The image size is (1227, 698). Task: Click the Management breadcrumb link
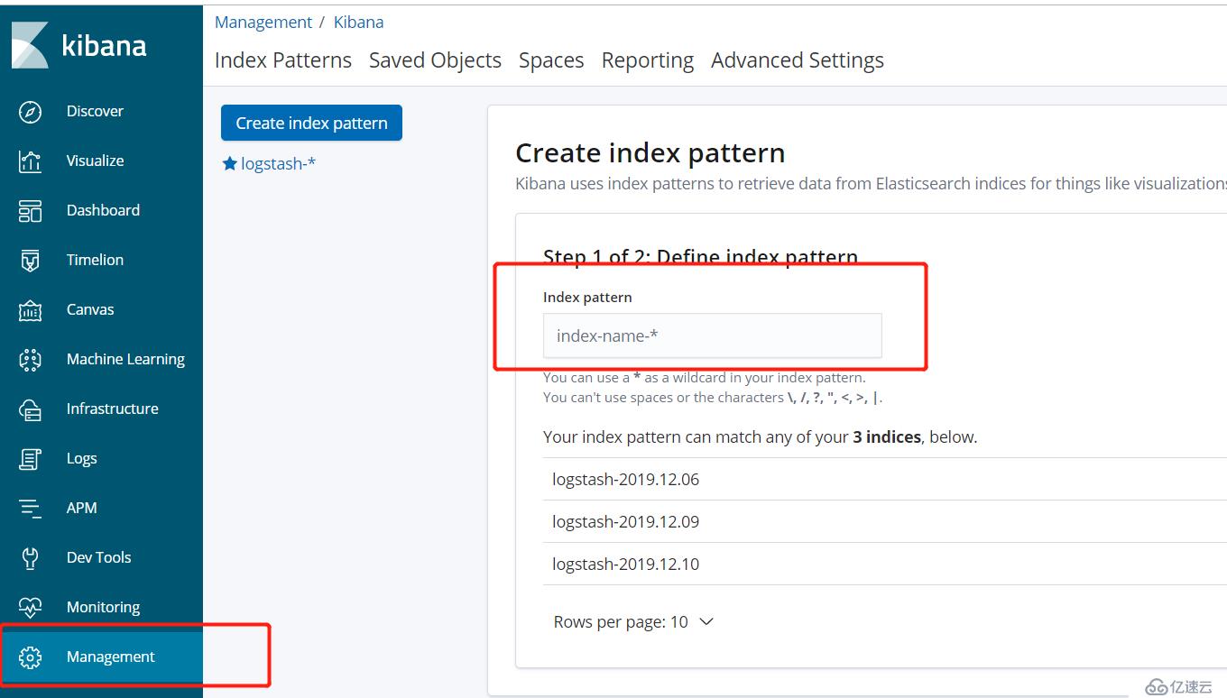[x=263, y=23]
